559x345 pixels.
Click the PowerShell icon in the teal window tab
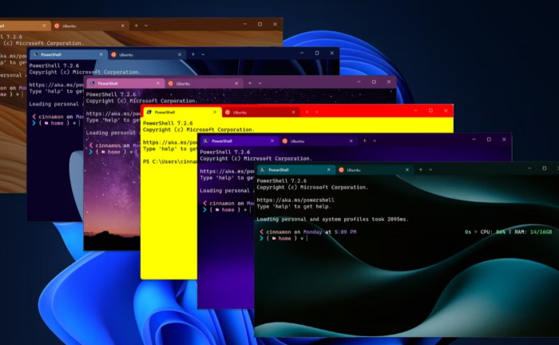[263, 170]
